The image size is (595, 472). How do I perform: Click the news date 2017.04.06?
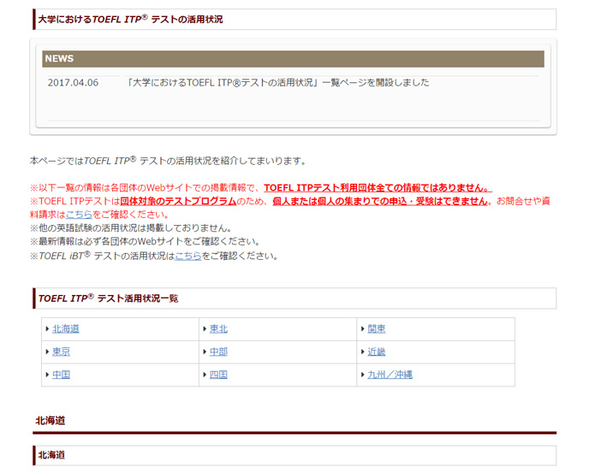coord(73,83)
